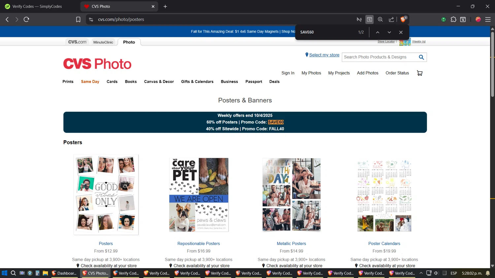Click the share page icon
Viewport: 495px width, 278px height.
click(x=391, y=19)
